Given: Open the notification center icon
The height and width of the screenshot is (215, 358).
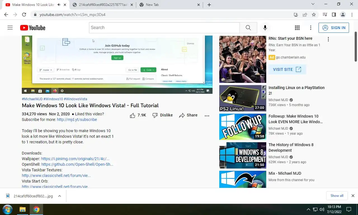Looking at the screenshot, I should 349,209.
